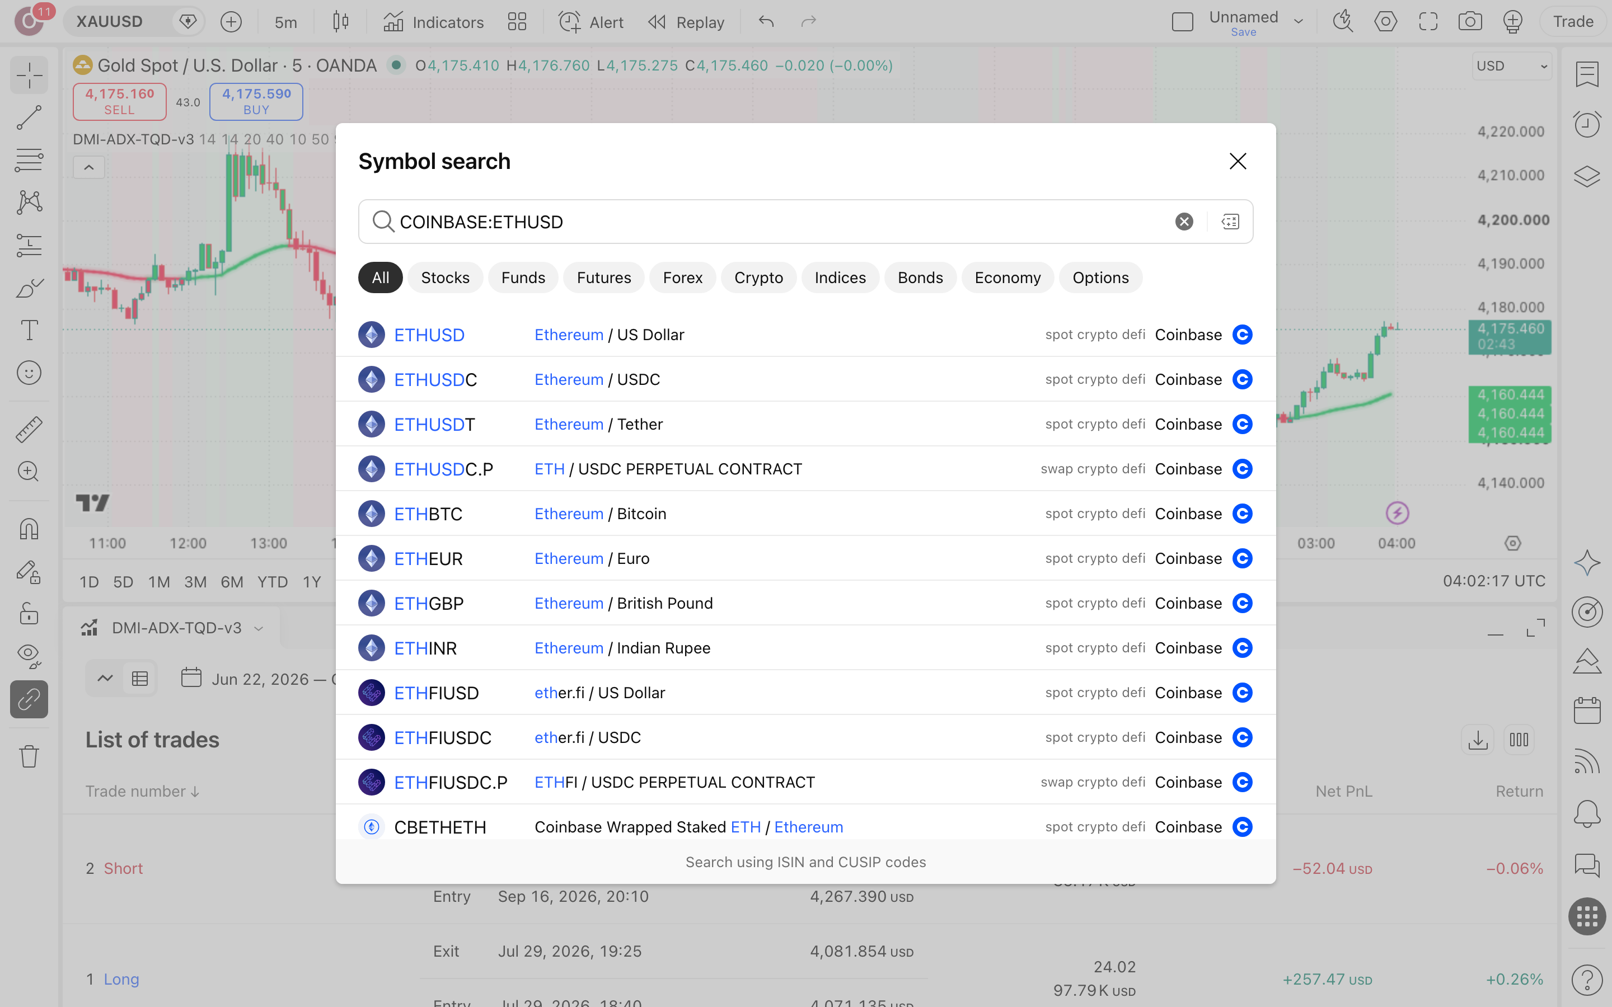The width and height of the screenshot is (1612, 1007).
Task: Expand the DMI-ADX-TQD-v3 strategy dropdown
Action: pyautogui.click(x=259, y=628)
